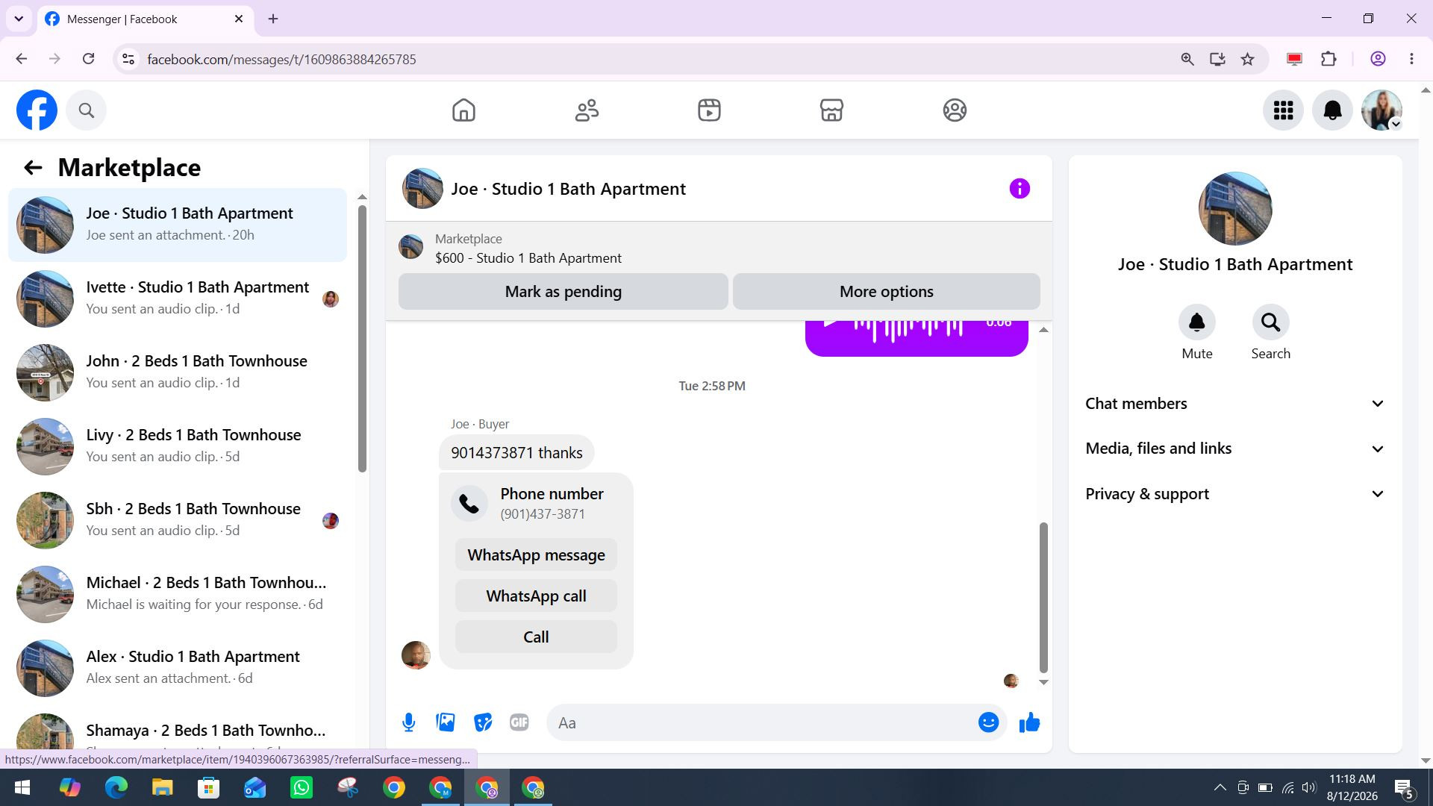Open Joe's Studio 1 Bath Apartment chat
The height and width of the screenshot is (806, 1433).
pos(178,225)
